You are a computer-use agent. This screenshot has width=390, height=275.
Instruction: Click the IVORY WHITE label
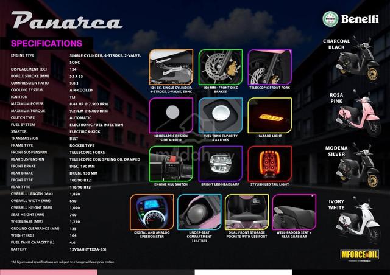pyautogui.click(x=336, y=204)
